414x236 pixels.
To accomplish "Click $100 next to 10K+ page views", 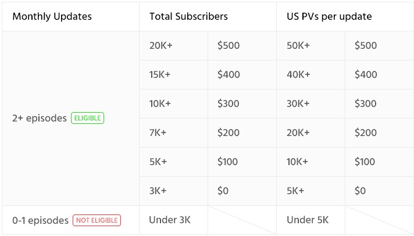I will click(x=365, y=162).
